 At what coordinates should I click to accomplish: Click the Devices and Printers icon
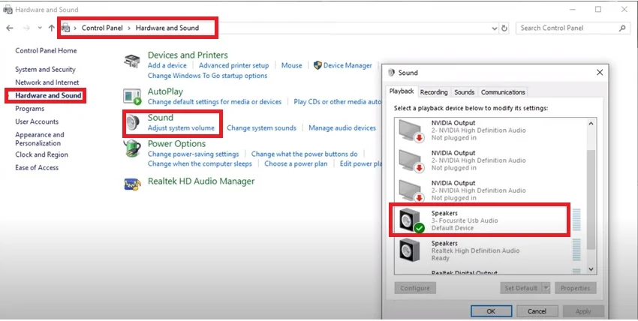coord(133,61)
